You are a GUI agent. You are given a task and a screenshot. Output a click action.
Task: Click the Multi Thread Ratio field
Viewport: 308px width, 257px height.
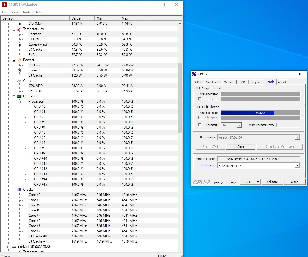[288, 125]
